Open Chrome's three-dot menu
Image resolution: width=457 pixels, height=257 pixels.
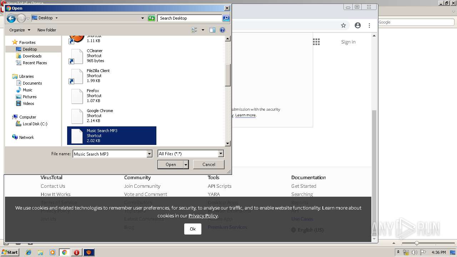pos(370,25)
